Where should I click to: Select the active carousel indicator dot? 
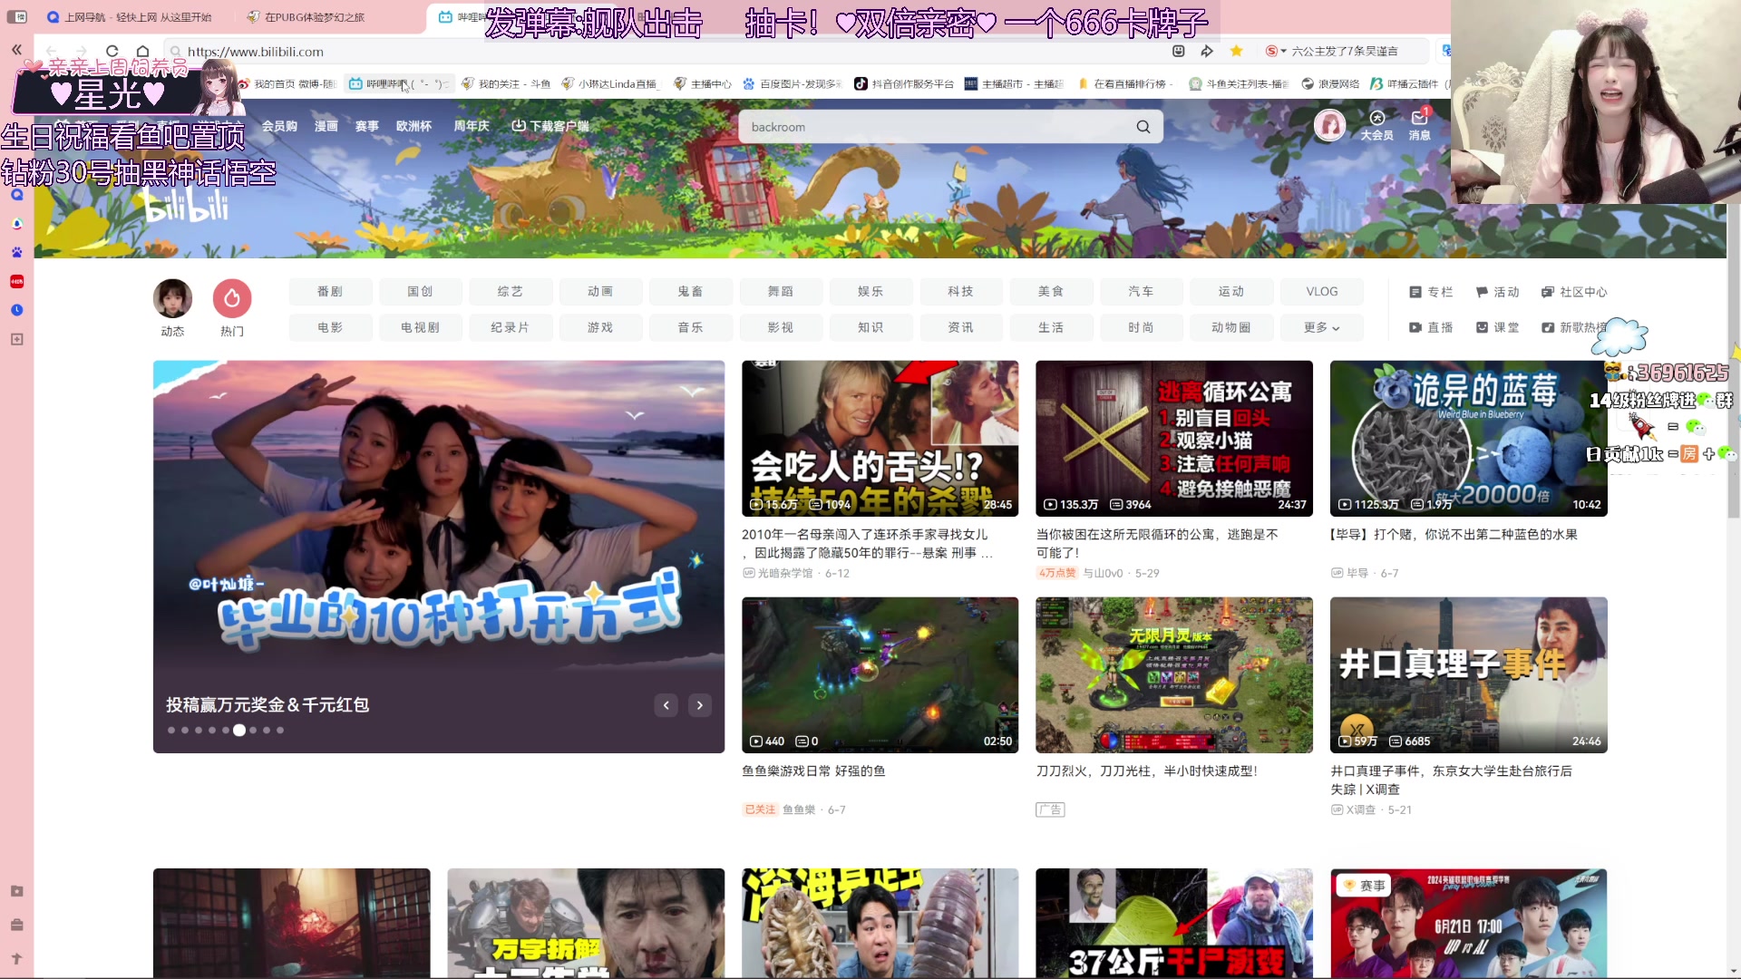(x=239, y=730)
